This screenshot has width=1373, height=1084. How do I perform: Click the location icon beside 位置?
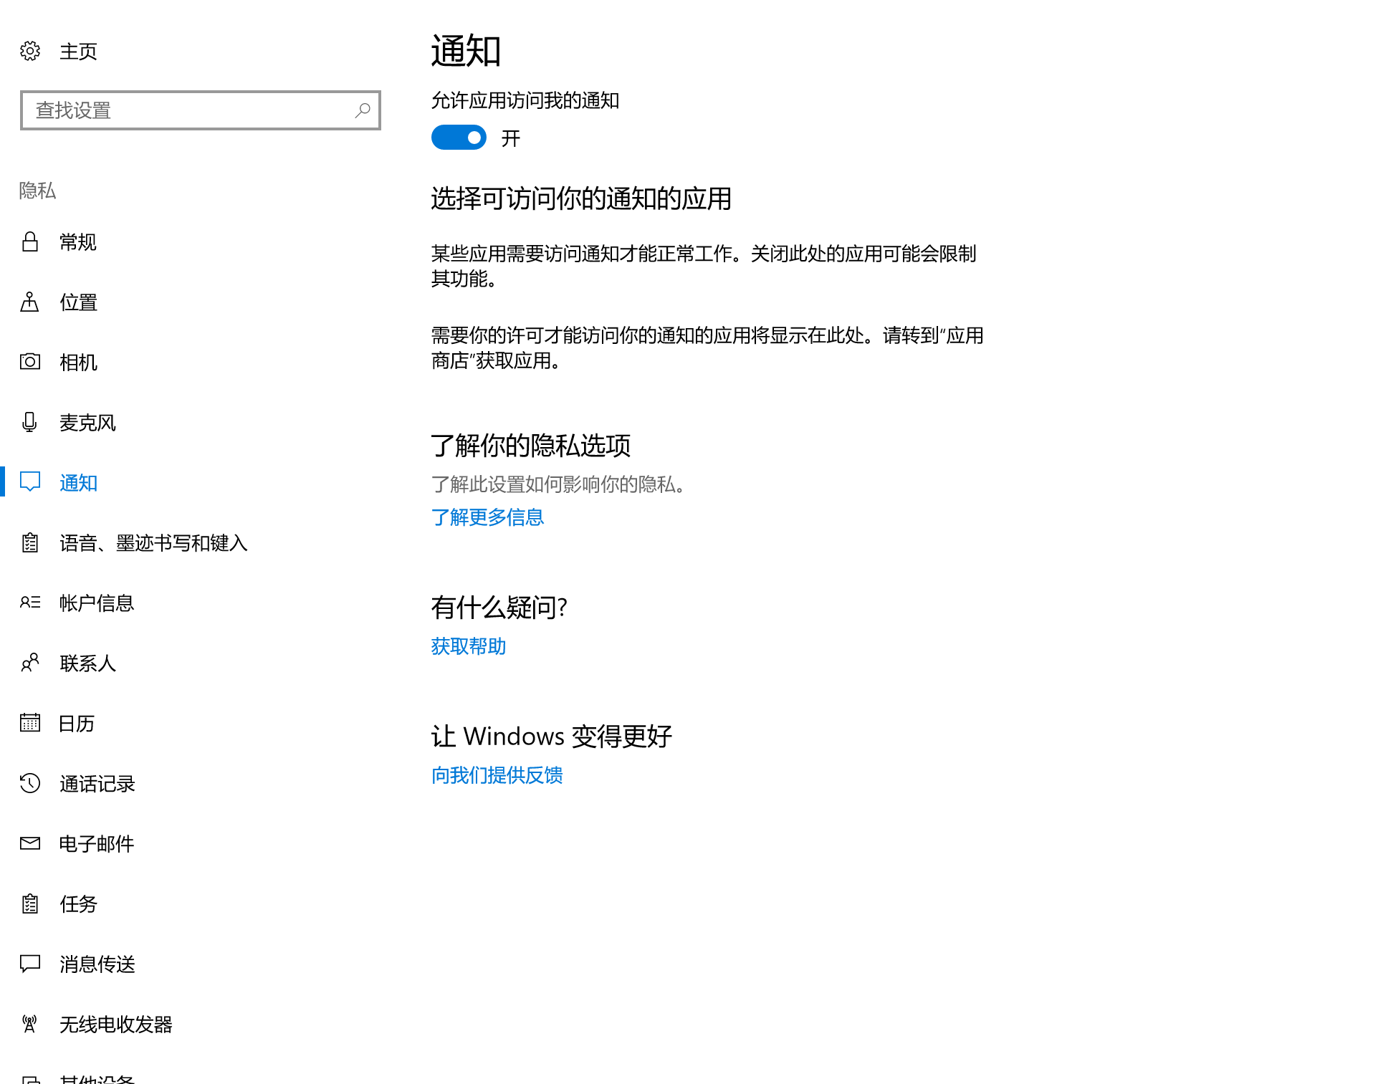(x=30, y=302)
